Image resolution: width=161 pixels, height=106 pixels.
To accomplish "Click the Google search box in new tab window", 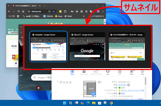I will tap(41, 78).
